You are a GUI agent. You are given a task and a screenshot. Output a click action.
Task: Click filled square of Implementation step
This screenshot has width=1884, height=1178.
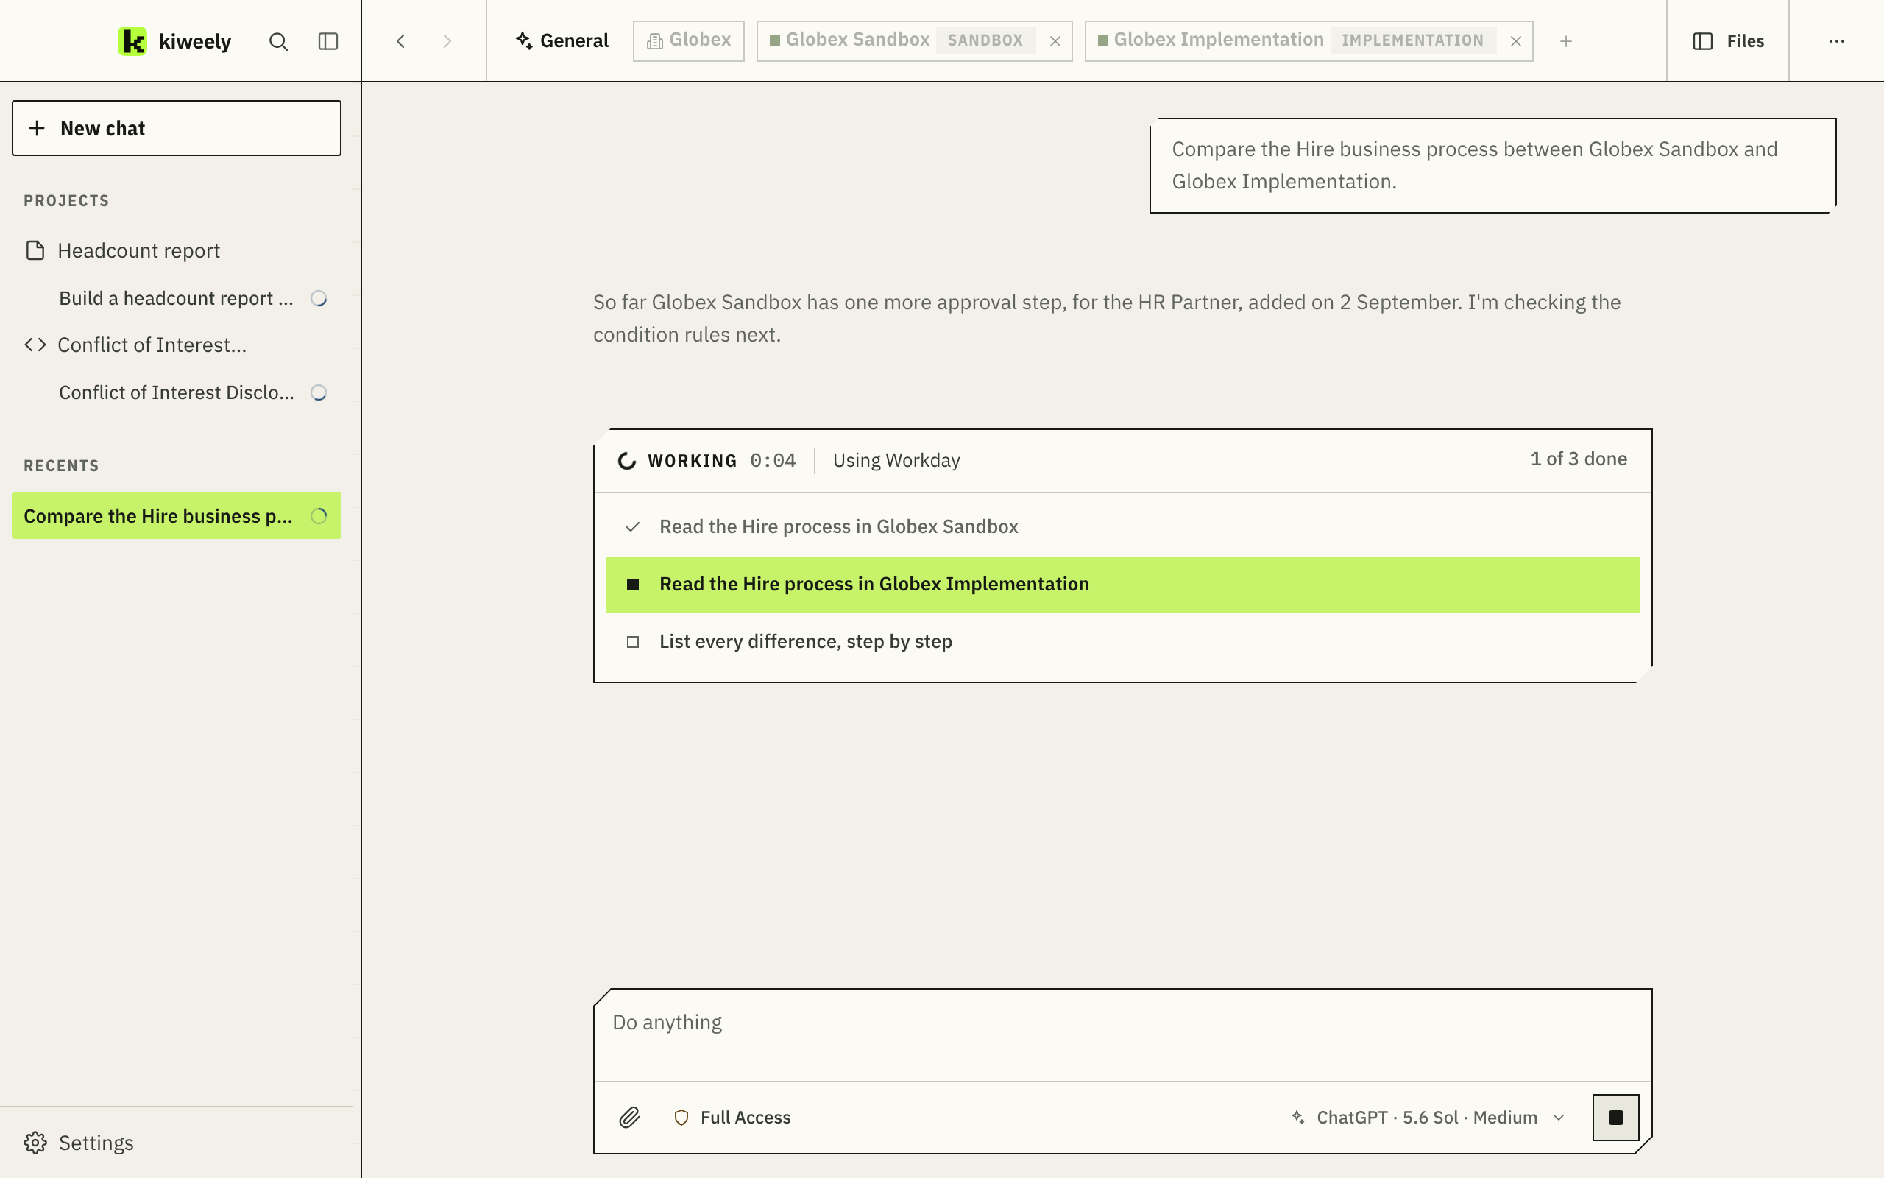(x=633, y=585)
